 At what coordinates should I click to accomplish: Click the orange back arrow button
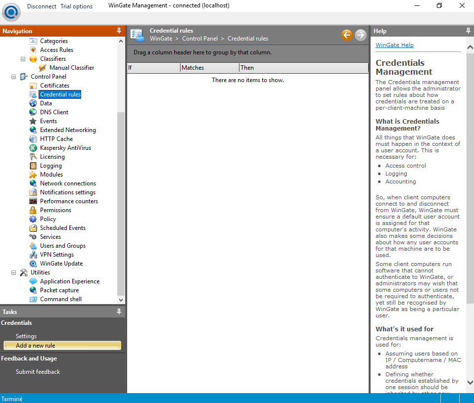pyautogui.click(x=346, y=35)
